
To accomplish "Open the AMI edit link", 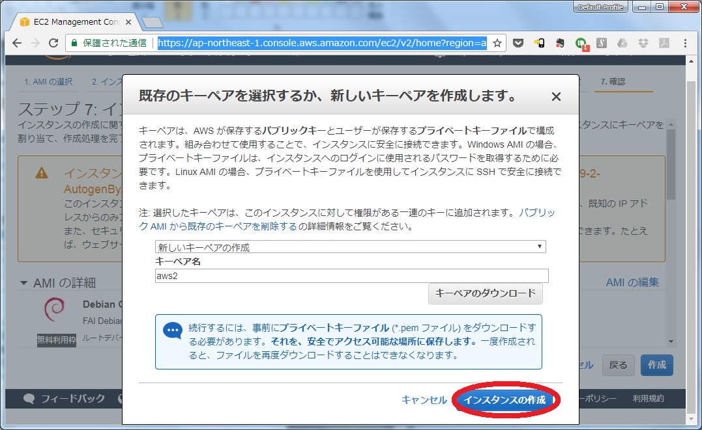I will 632,282.
